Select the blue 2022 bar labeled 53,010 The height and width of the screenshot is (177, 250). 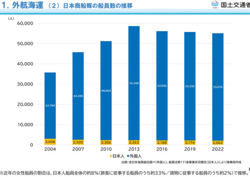(217, 87)
